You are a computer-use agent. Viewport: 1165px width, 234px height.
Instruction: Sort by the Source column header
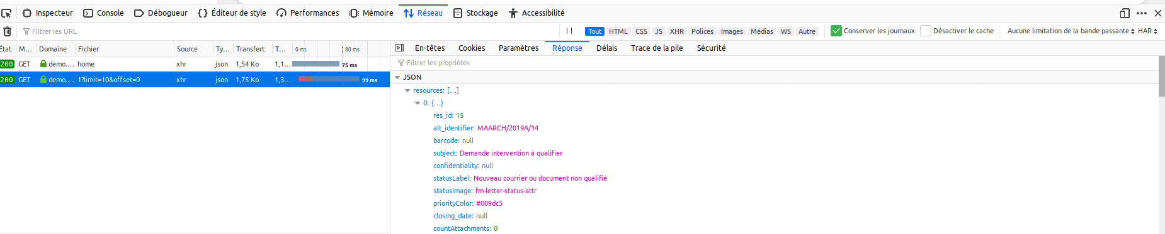coord(193,49)
